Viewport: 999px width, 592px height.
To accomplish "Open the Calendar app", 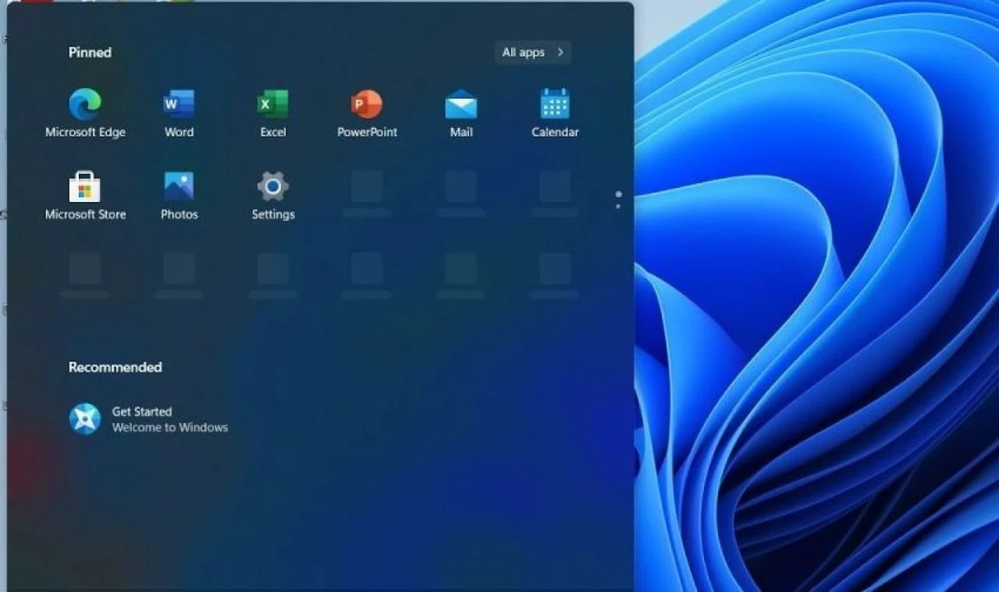I will pyautogui.click(x=554, y=104).
